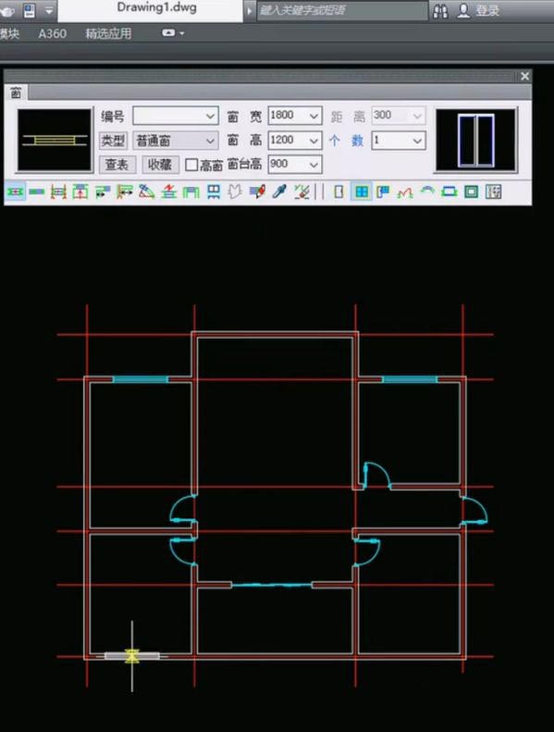
Task: Click the cloud button in the ribbon
Action: click(x=168, y=32)
